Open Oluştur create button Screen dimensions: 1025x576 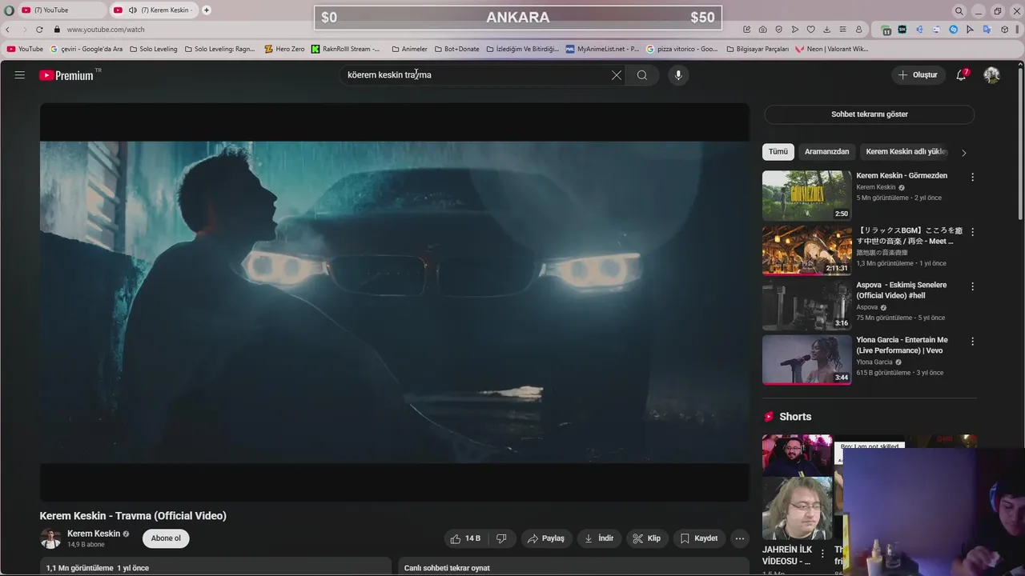[918, 75]
